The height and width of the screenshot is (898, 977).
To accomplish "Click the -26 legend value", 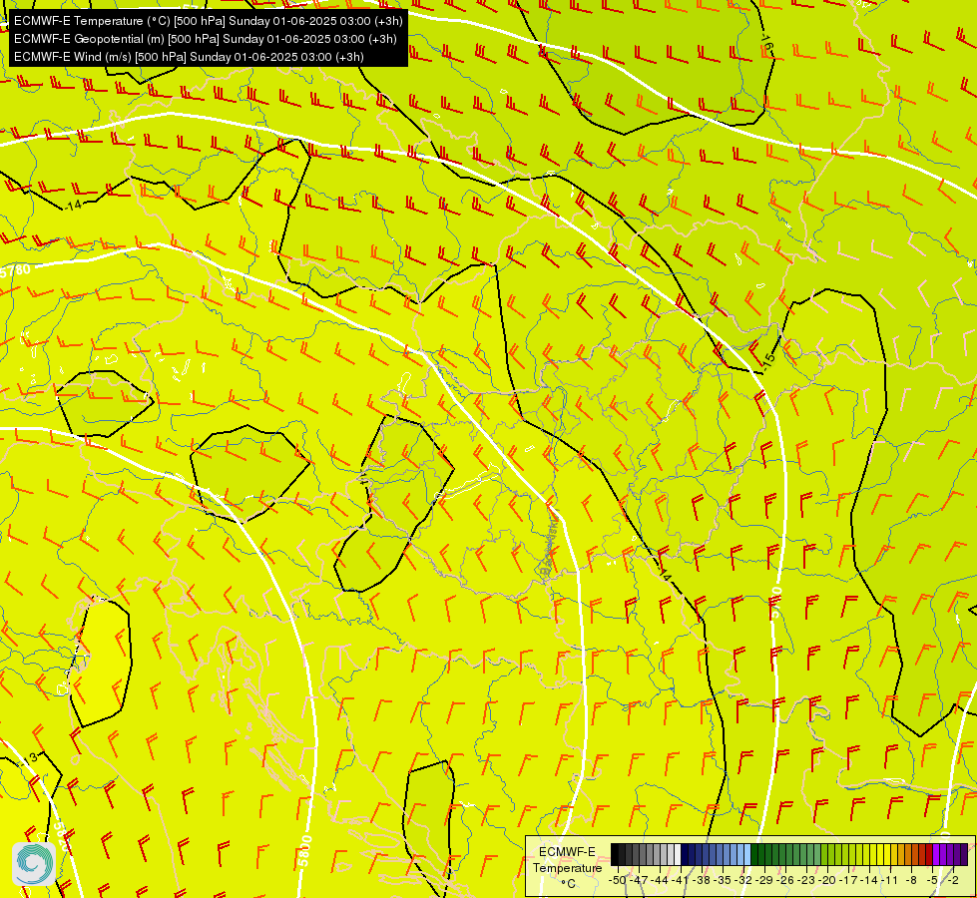I will click(785, 880).
